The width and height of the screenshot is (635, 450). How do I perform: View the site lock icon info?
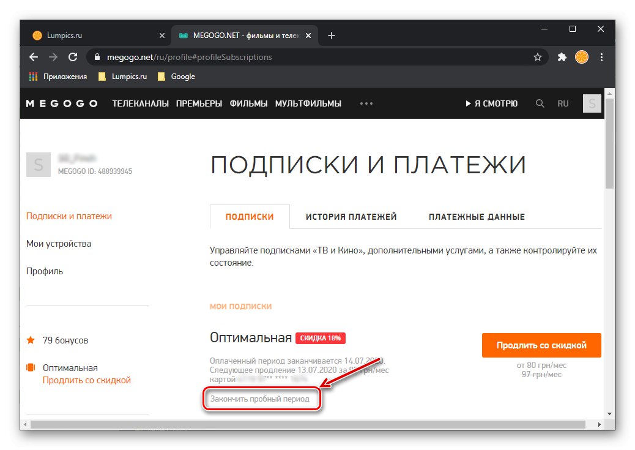pyautogui.click(x=97, y=57)
